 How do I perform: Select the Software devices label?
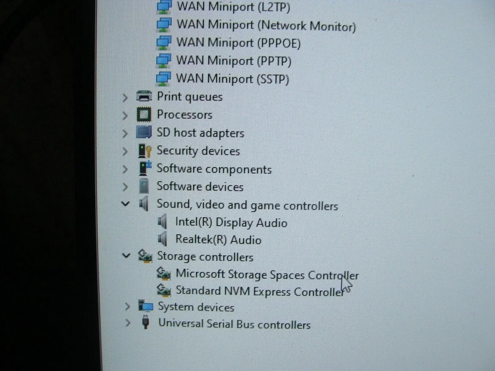point(200,187)
